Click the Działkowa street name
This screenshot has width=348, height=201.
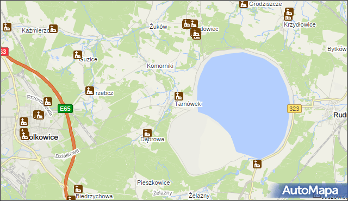(x=67, y=153)
